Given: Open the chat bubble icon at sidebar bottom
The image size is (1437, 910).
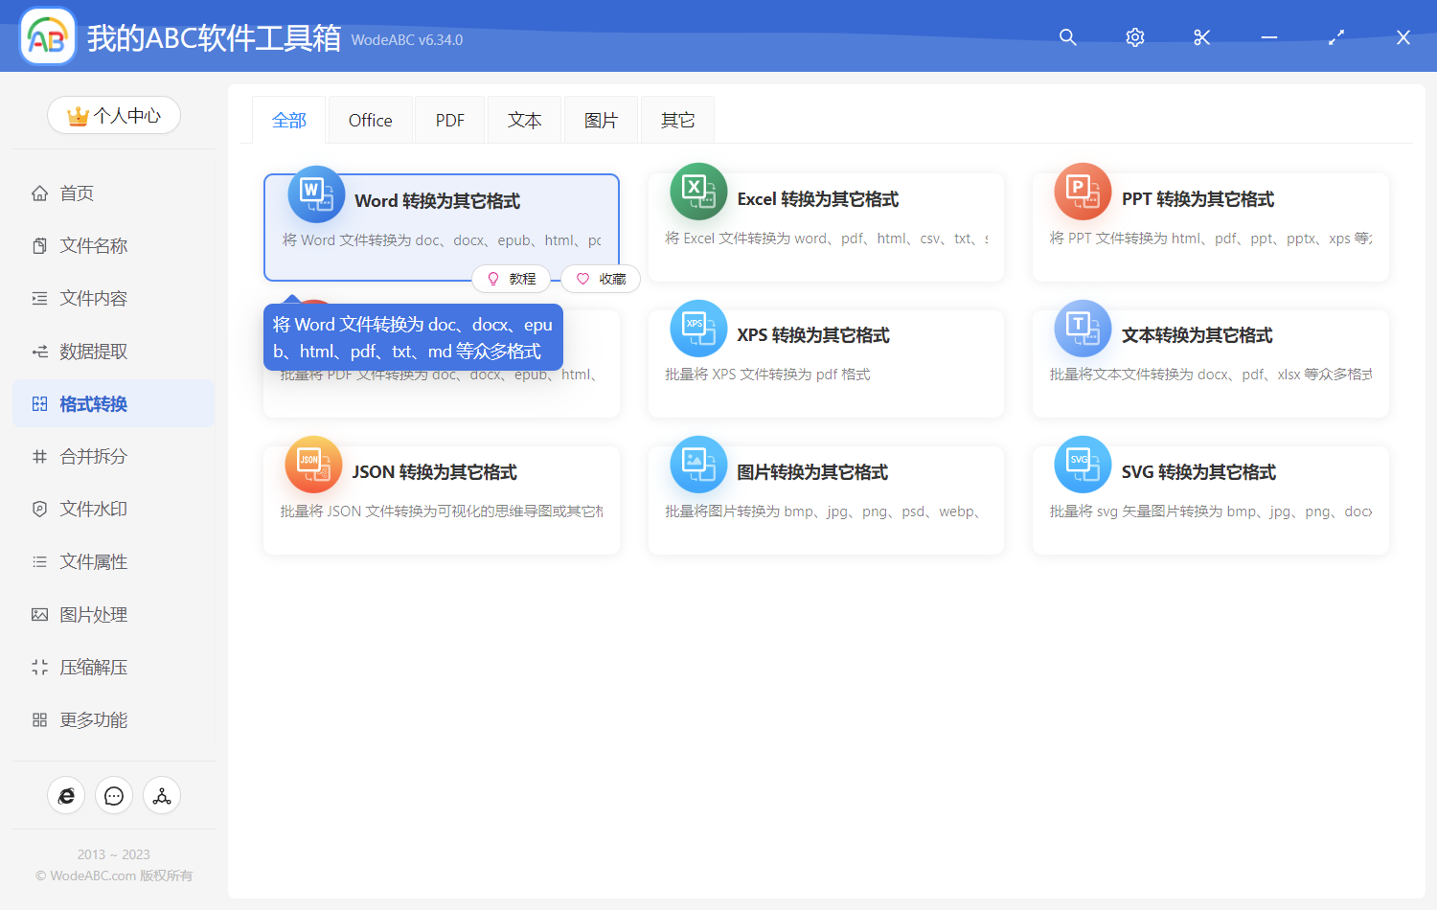Looking at the screenshot, I should point(114,795).
